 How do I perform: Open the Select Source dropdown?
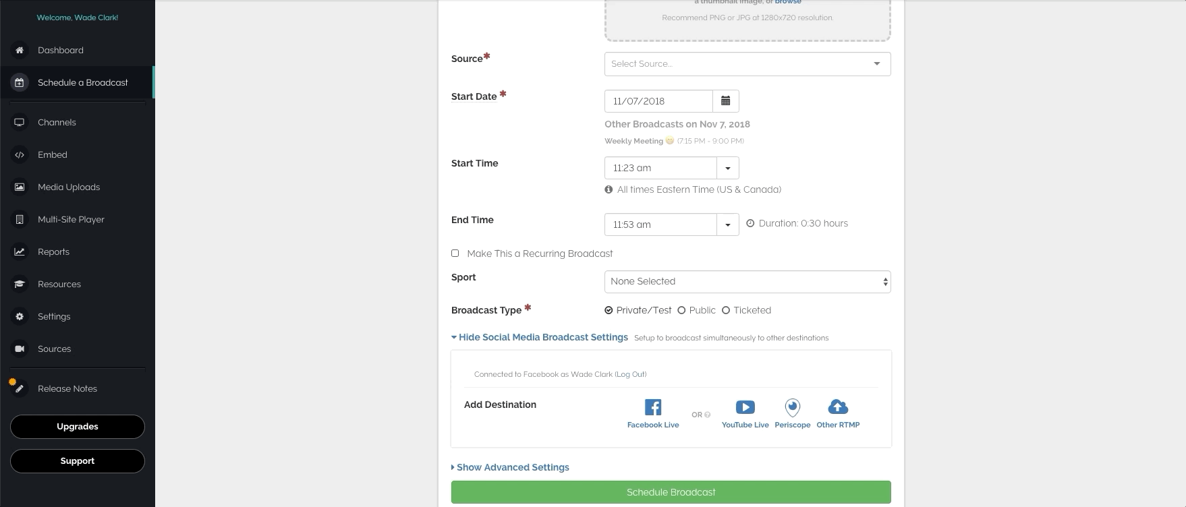coord(747,64)
